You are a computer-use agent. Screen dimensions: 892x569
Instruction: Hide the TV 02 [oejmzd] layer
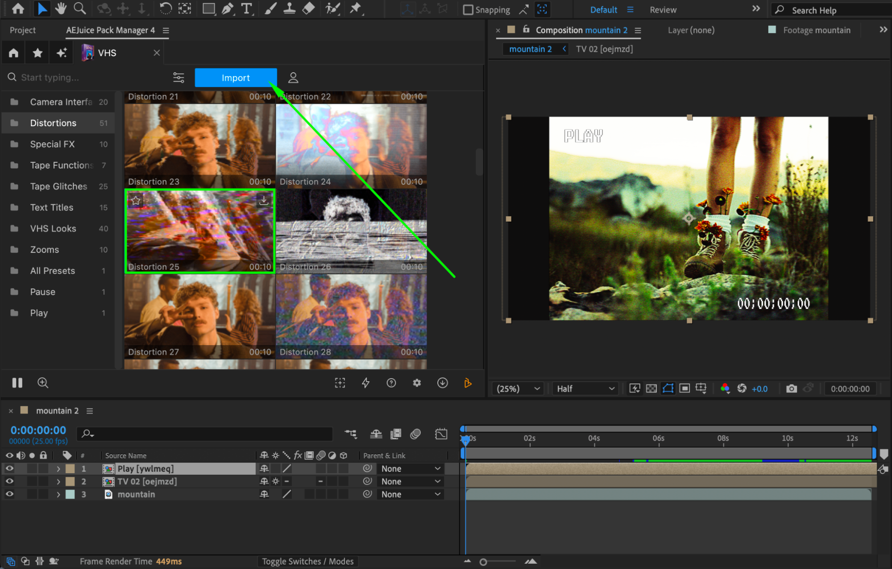pyautogui.click(x=9, y=481)
